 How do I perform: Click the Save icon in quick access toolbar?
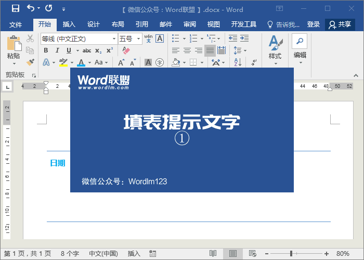coord(16,9)
